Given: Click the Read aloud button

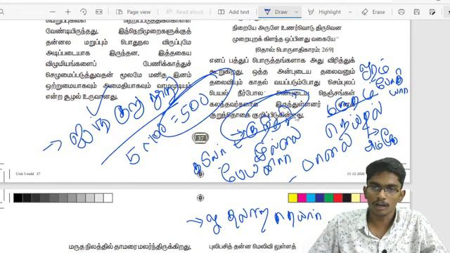Looking at the screenshot, I should (184, 12).
